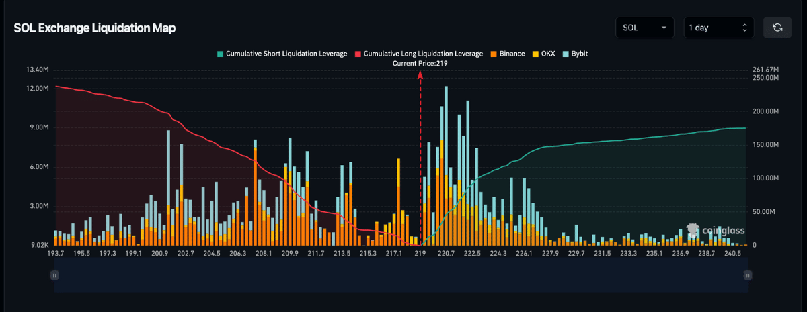Open the 1 day timeframe selector

tap(718, 28)
